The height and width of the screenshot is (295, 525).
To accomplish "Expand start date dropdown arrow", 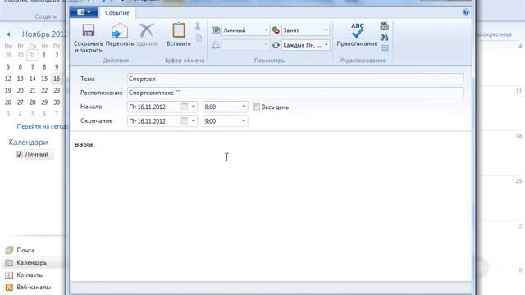I will pos(194,107).
